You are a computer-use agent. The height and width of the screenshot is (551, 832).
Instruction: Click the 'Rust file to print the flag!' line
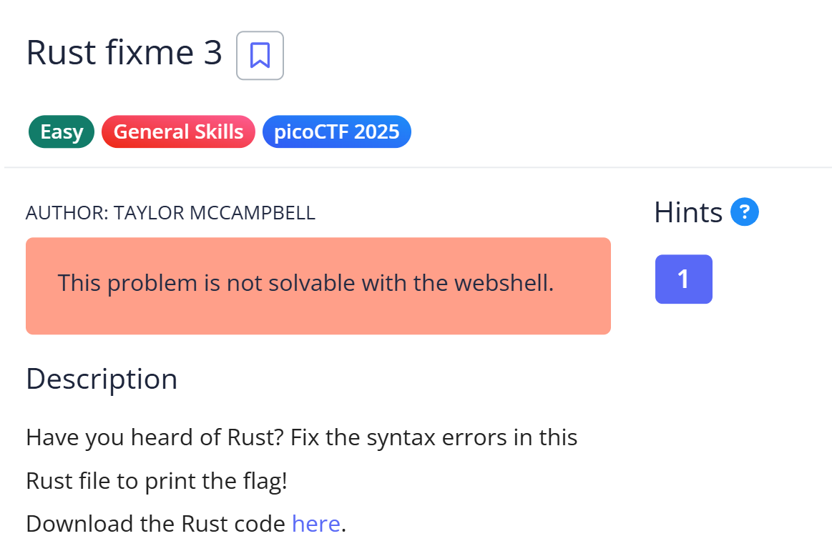pyautogui.click(x=156, y=480)
